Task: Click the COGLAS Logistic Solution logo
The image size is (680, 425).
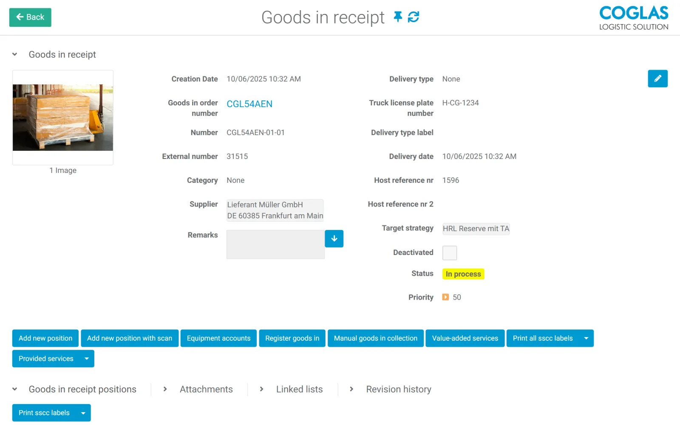Action: click(634, 18)
